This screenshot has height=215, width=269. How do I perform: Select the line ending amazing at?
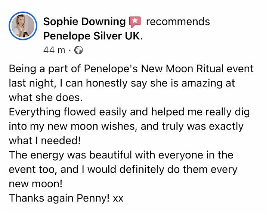click(122, 84)
